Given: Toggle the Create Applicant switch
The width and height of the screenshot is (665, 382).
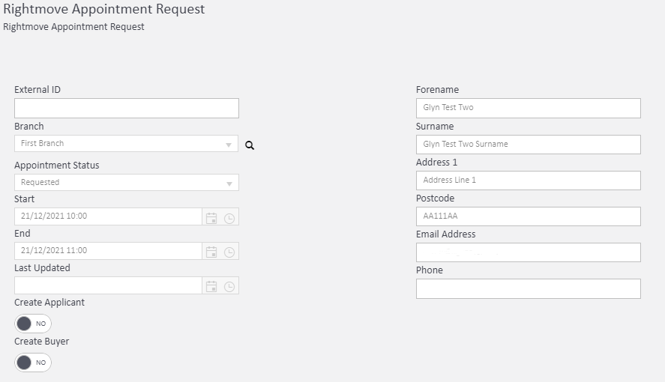Looking at the screenshot, I should 33,324.
